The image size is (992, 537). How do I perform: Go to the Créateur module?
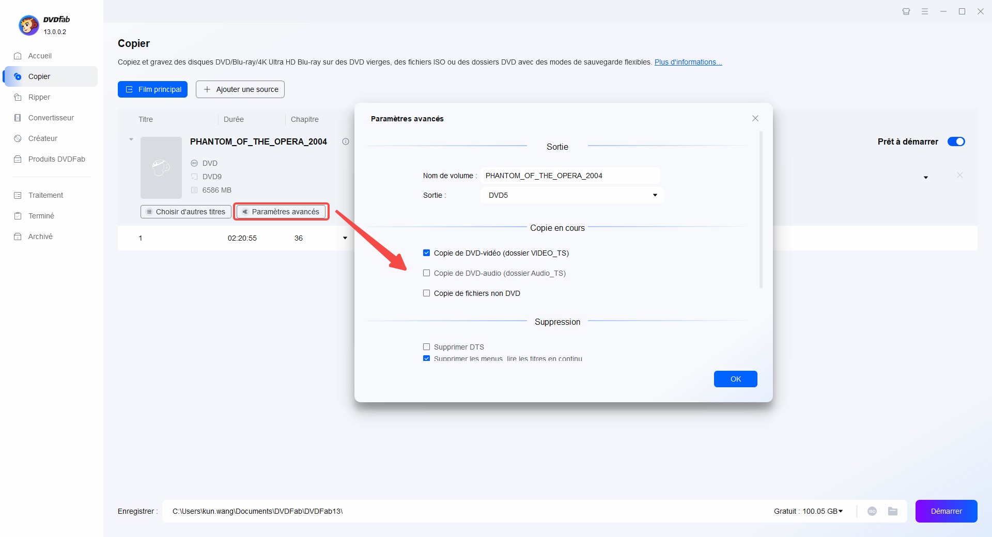pyautogui.click(x=42, y=138)
